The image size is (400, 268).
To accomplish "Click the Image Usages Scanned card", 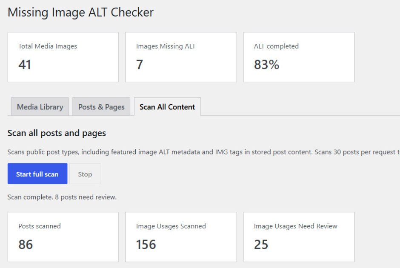I will (181, 237).
